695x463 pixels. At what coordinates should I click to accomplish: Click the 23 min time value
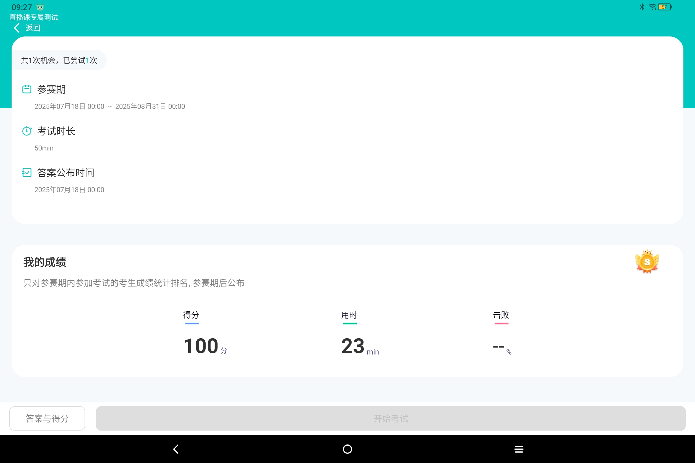[360, 346]
